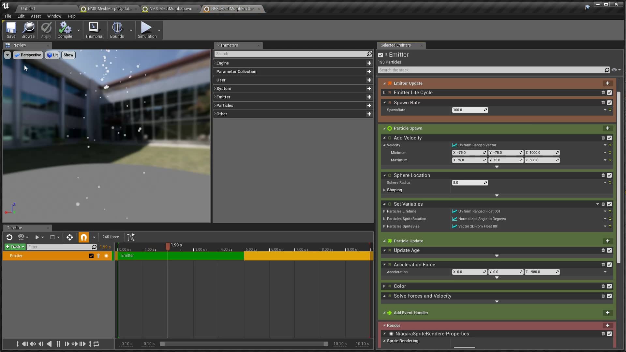Toggle the Spawn Rate module enabled checkbox

610,102
